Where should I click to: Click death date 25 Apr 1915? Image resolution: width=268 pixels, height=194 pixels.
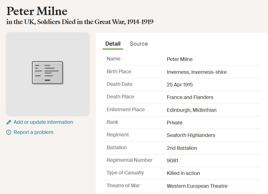click(x=180, y=85)
